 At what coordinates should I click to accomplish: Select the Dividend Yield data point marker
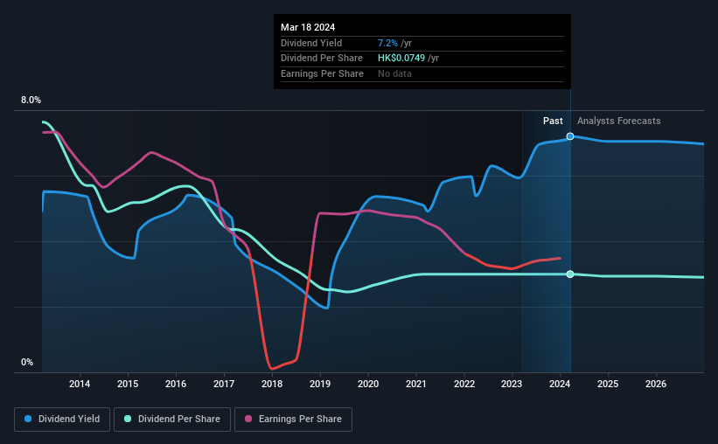click(570, 136)
